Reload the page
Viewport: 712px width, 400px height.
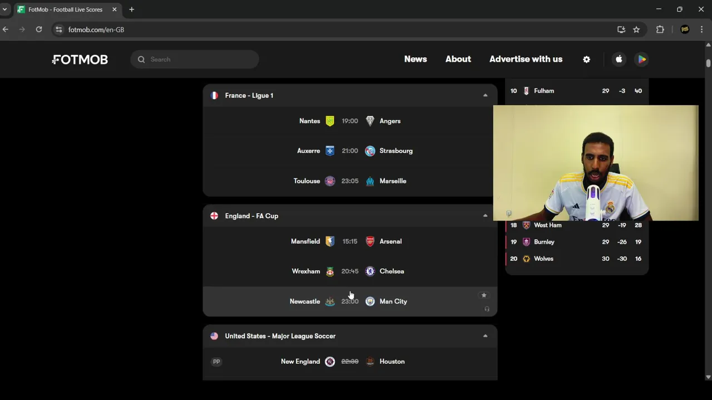pyautogui.click(x=39, y=29)
